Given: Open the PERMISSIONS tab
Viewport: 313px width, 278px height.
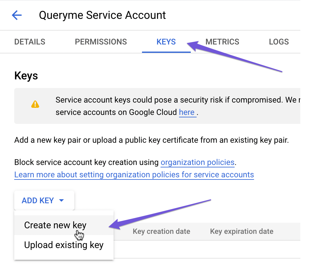Looking at the screenshot, I should [101, 42].
